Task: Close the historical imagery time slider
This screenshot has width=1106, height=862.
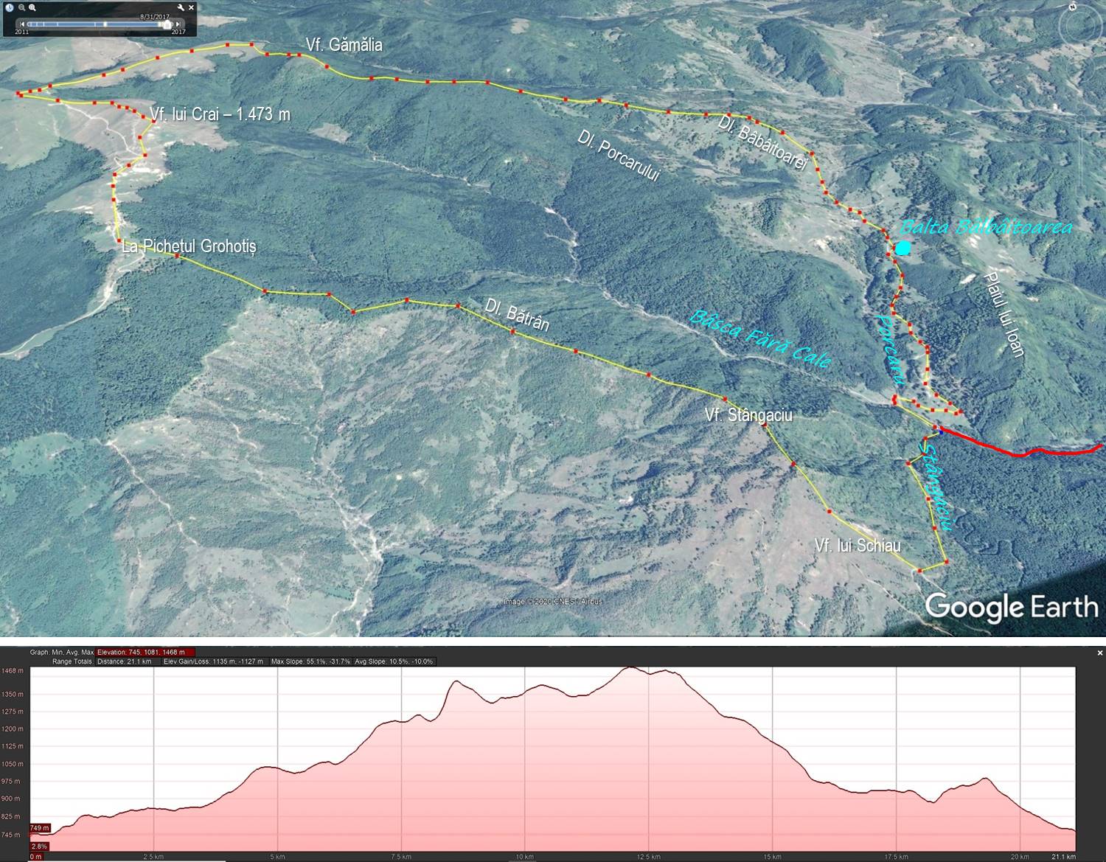Action: tap(192, 7)
